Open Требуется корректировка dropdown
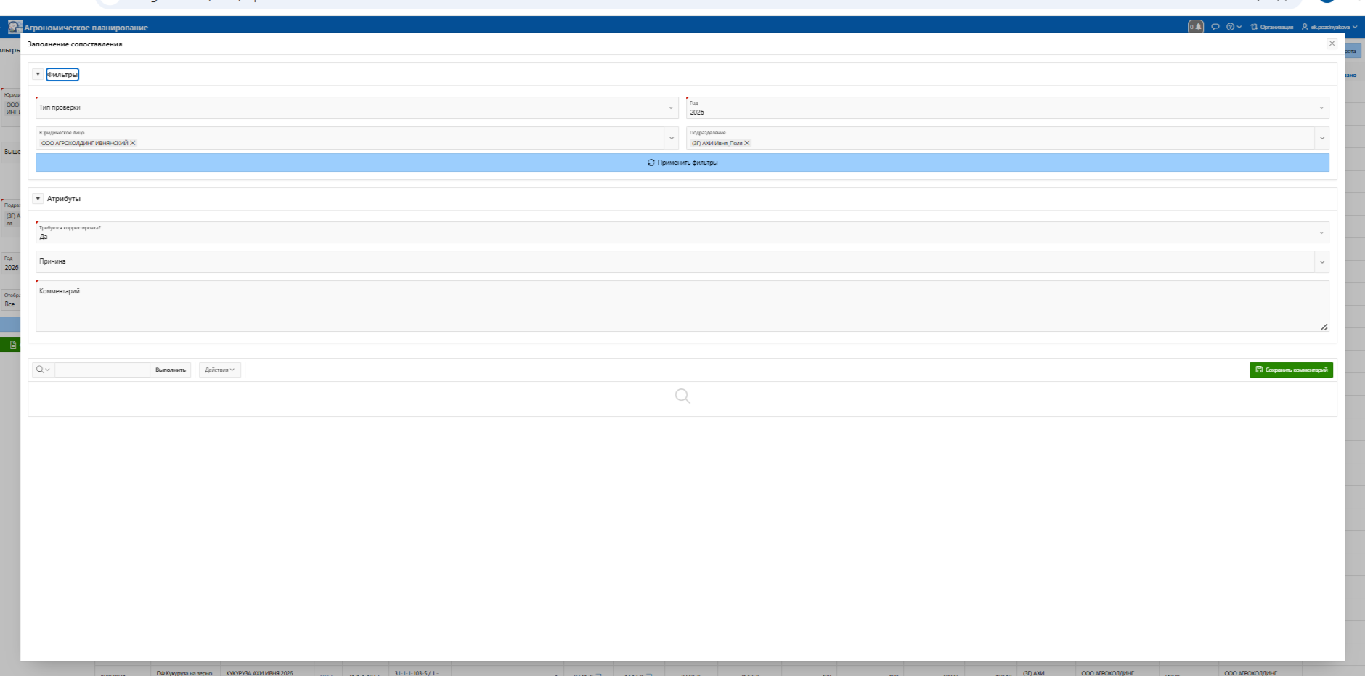 tap(681, 232)
